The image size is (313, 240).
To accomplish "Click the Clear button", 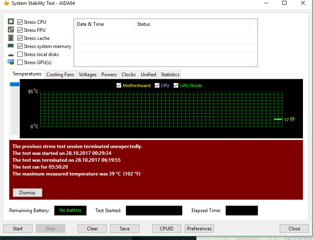I will (92, 229).
